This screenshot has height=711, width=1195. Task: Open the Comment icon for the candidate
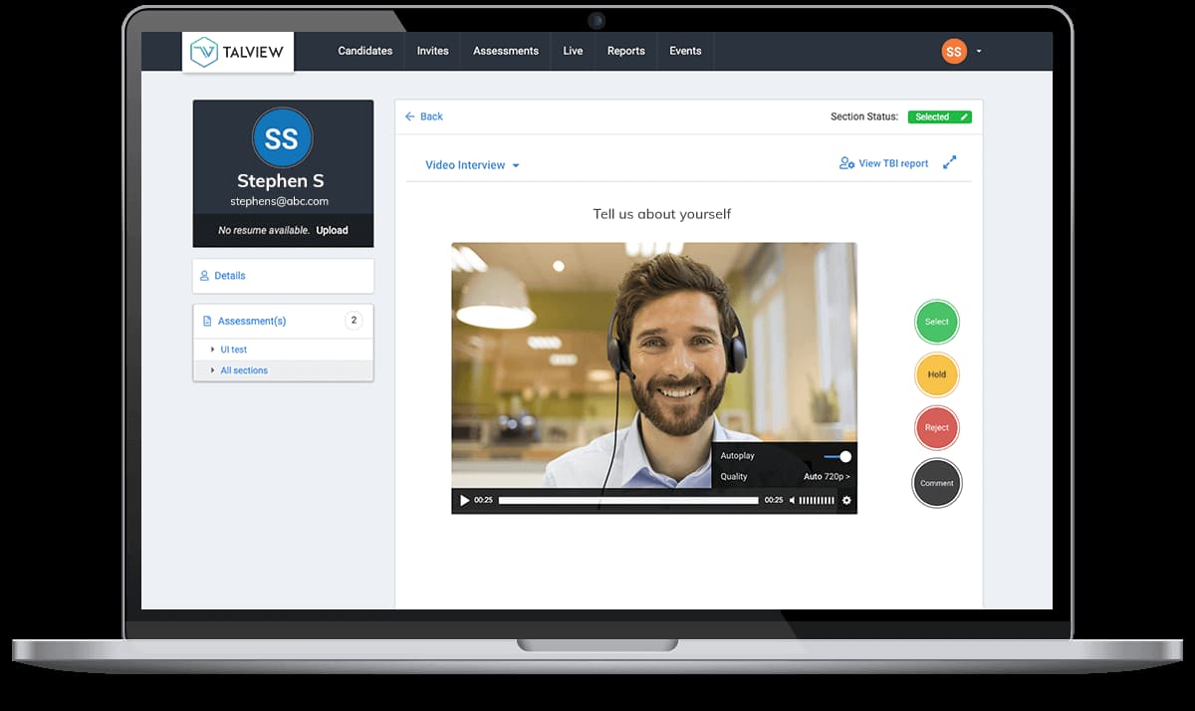936,483
